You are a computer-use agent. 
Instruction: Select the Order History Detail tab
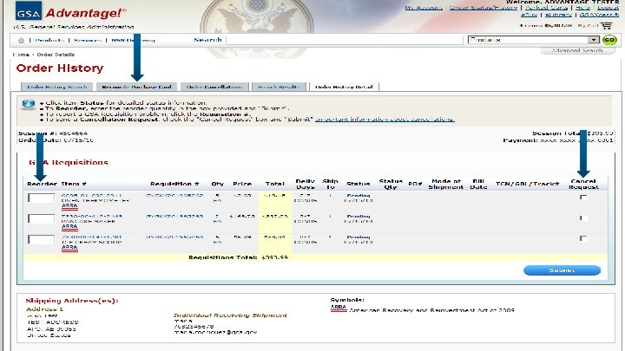[344, 87]
